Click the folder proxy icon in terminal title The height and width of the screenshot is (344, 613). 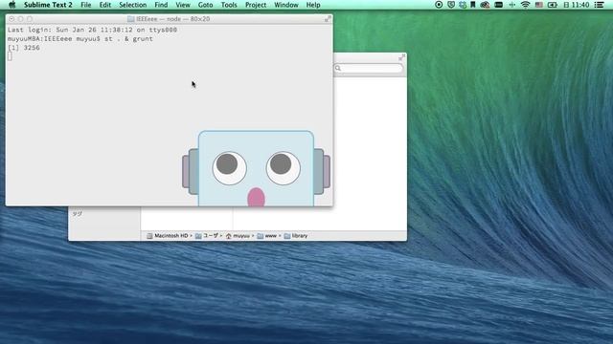point(130,19)
